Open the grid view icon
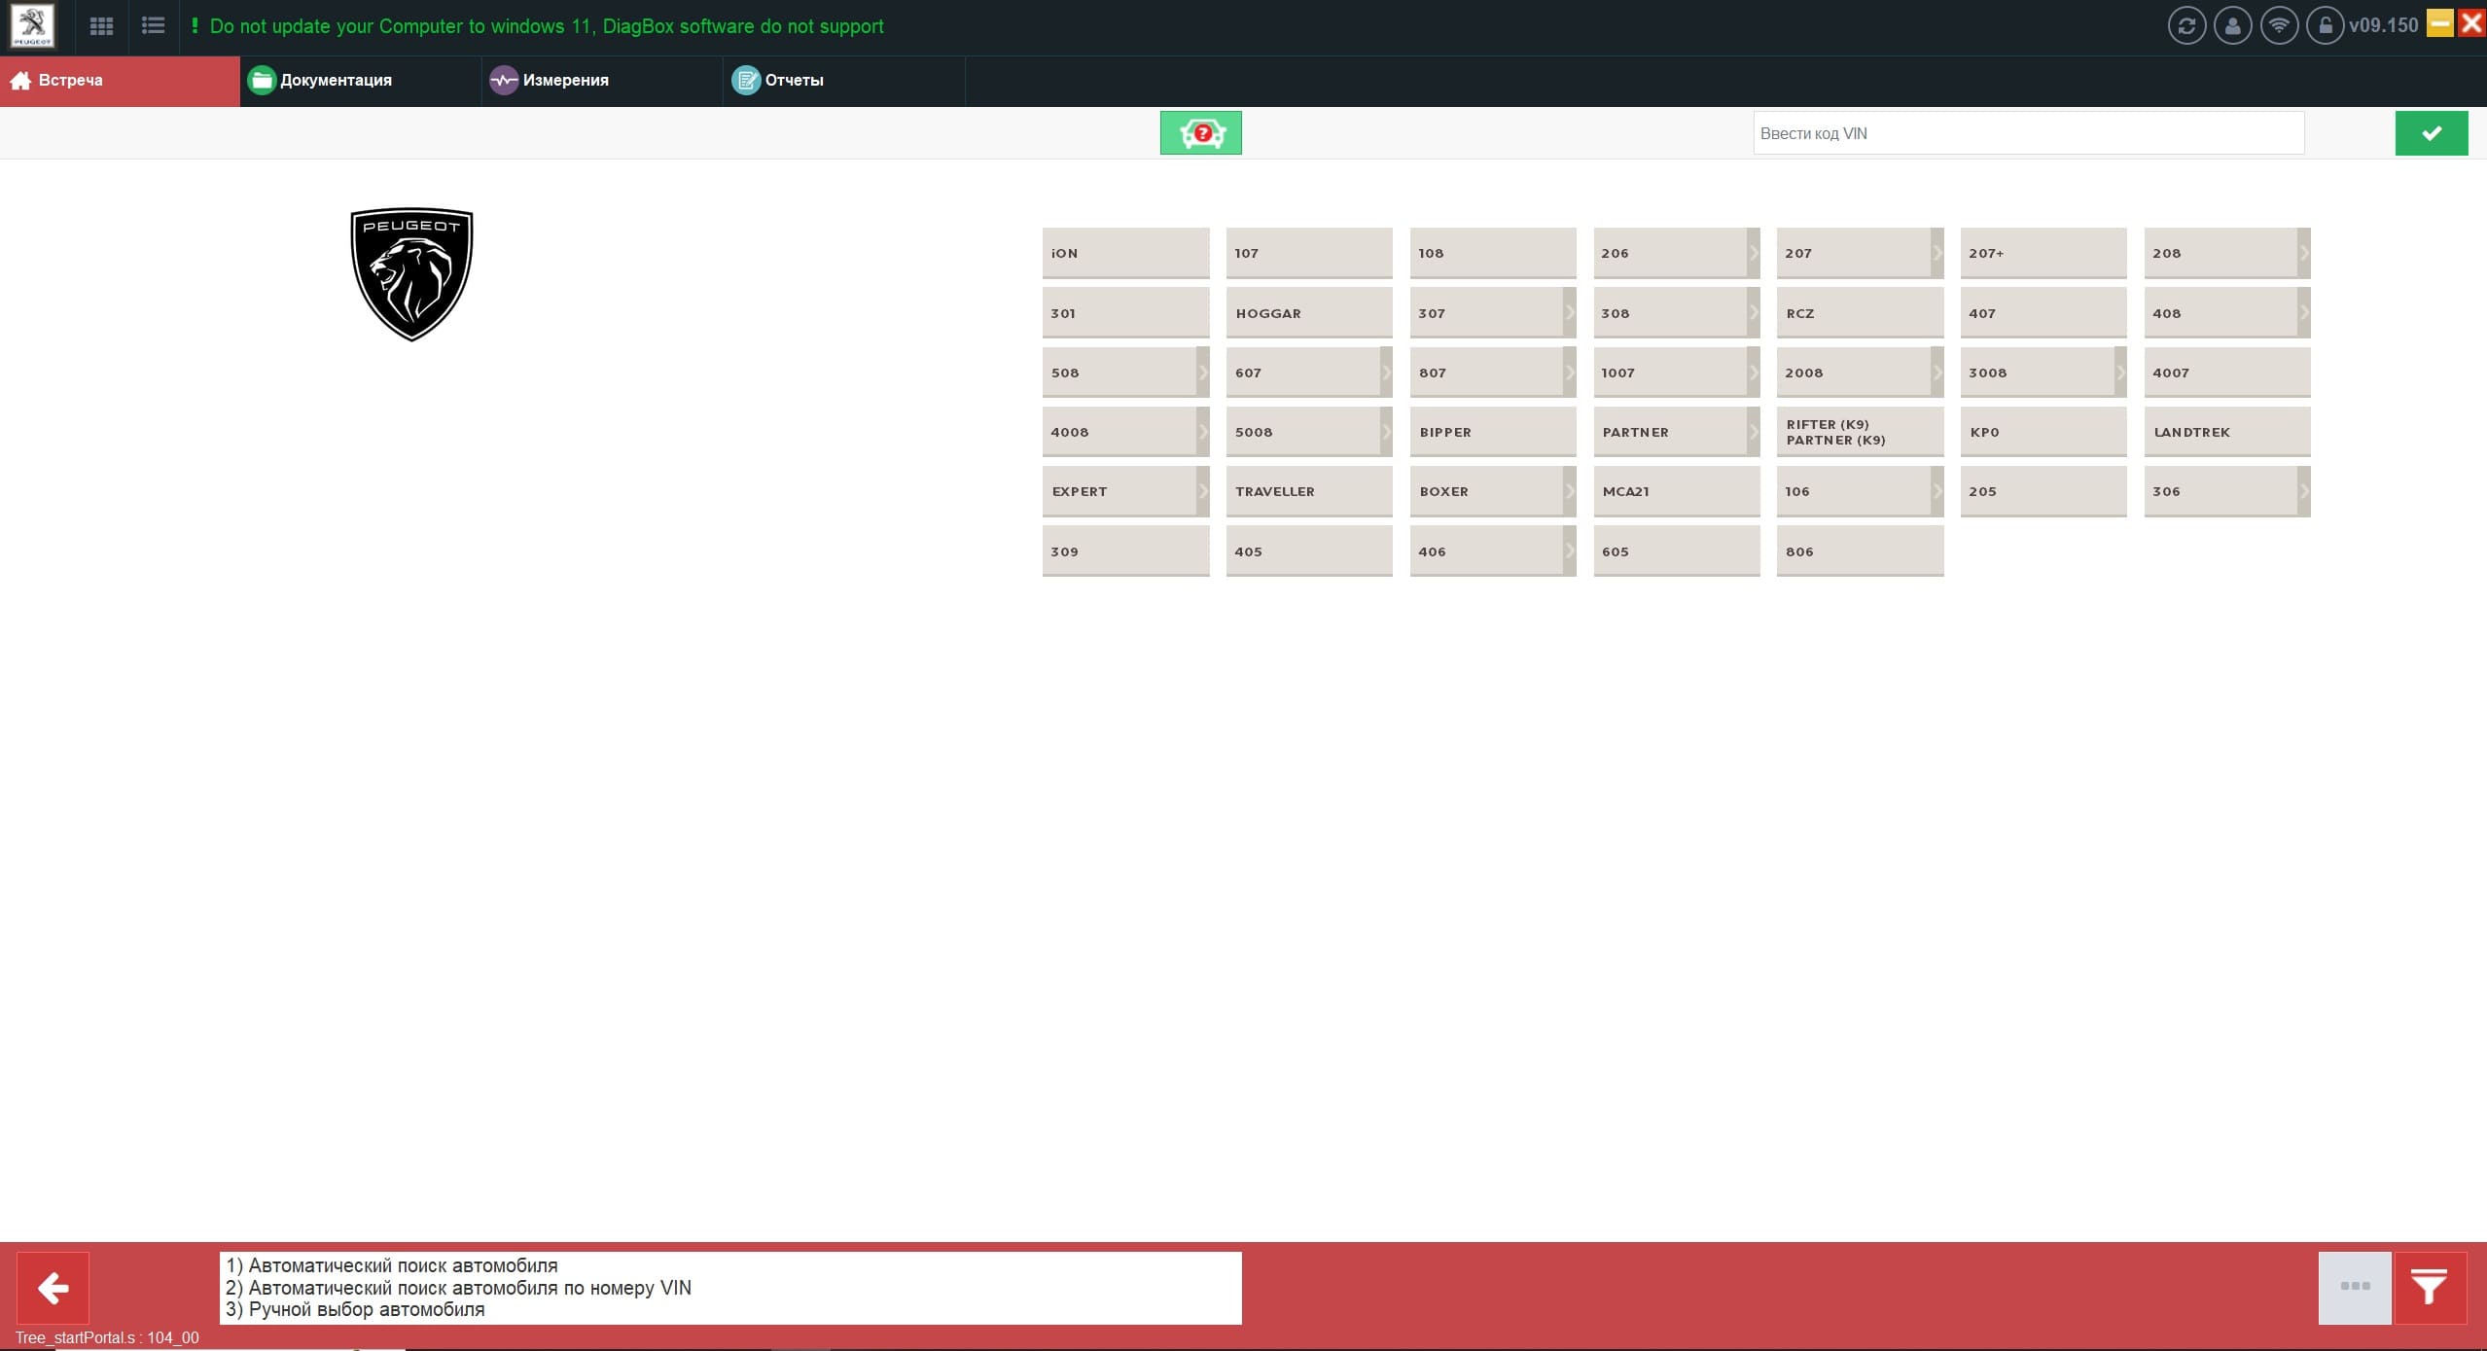The width and height of the screenshot is (2487, 1351). coord(101,26)
